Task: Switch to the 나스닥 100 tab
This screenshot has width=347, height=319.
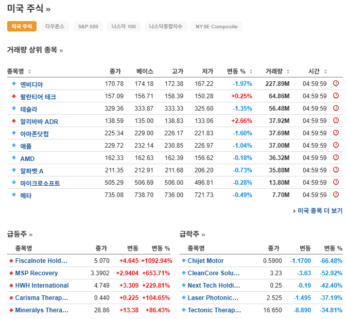Action: [124, 26]
